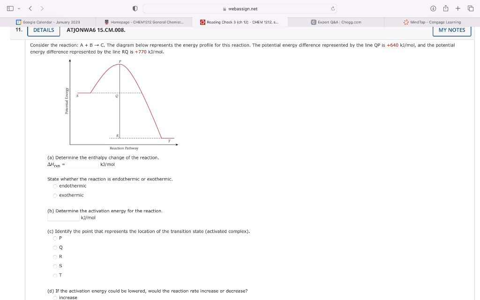Viewport: 480px width, 300px height.
Task: Select the exothermic option
Action: pos(55,195)
